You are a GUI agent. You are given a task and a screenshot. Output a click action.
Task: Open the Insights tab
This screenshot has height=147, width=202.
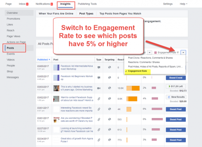[65, 4]
